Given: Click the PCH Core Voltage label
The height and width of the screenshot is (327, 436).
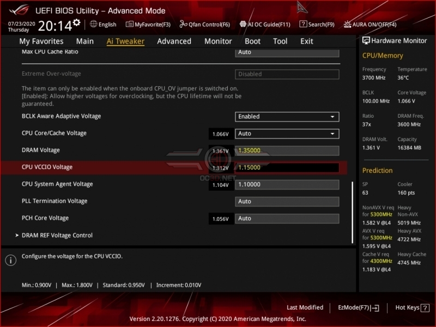Looking at the screenshot, I should tap(45, 218).
